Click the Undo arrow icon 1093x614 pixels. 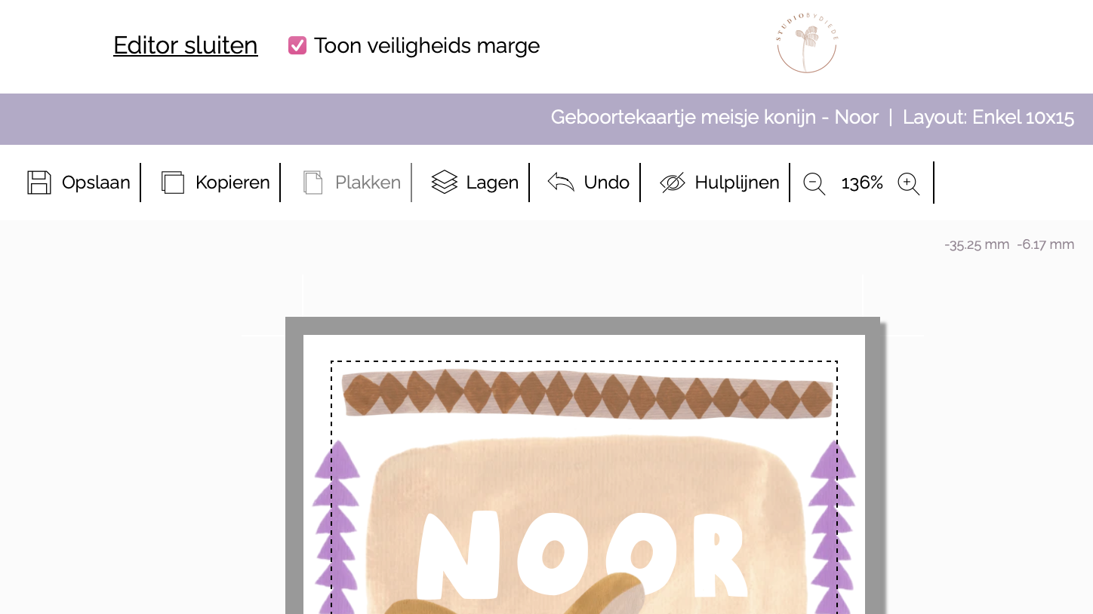pyautogui.click(x=561, y=183)
